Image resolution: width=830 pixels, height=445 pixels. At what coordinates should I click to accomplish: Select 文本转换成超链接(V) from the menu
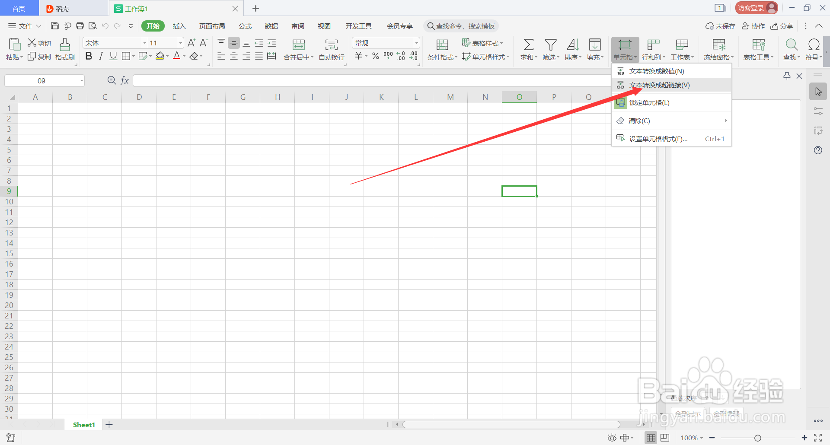point(659,85)
